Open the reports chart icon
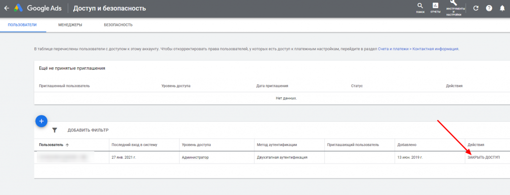 (x=435, y=5)
